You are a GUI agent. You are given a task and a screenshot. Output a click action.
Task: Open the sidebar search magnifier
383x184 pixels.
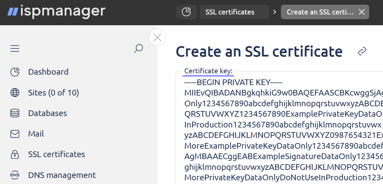click(138, 48)
